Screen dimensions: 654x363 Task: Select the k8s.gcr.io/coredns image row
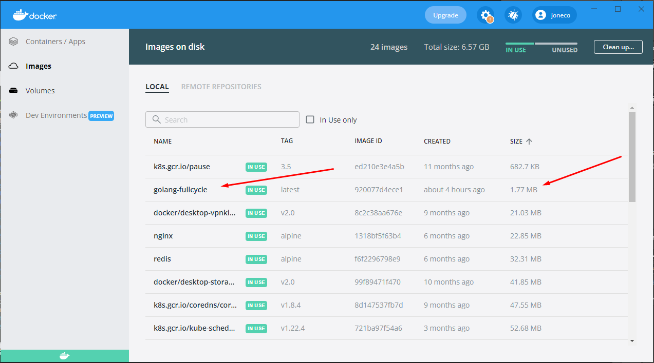click(386, 305)
